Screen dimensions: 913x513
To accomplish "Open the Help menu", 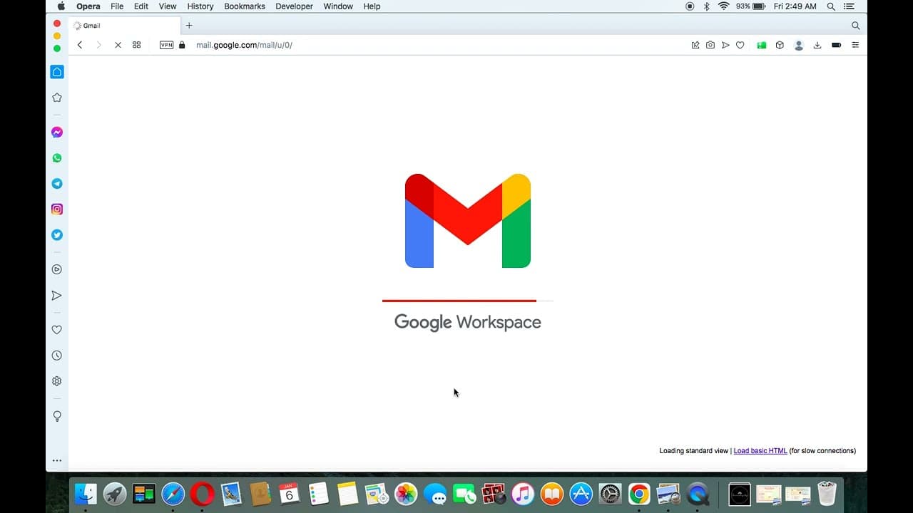I will pos(372,6).
